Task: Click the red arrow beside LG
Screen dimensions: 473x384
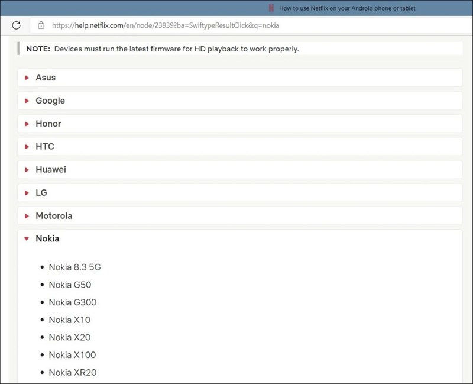Action: coord(27,193)
